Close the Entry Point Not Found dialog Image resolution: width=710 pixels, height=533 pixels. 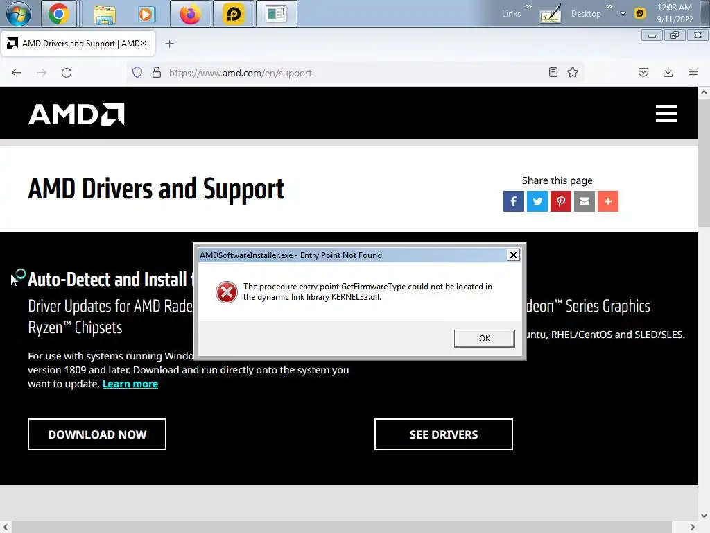click(x=513, y=255)
